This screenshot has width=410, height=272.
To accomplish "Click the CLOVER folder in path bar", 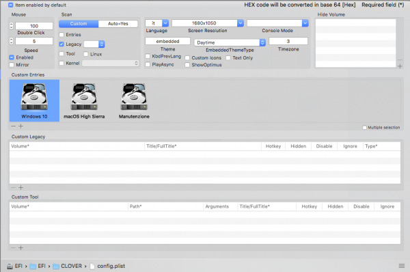I will point(68,266).
